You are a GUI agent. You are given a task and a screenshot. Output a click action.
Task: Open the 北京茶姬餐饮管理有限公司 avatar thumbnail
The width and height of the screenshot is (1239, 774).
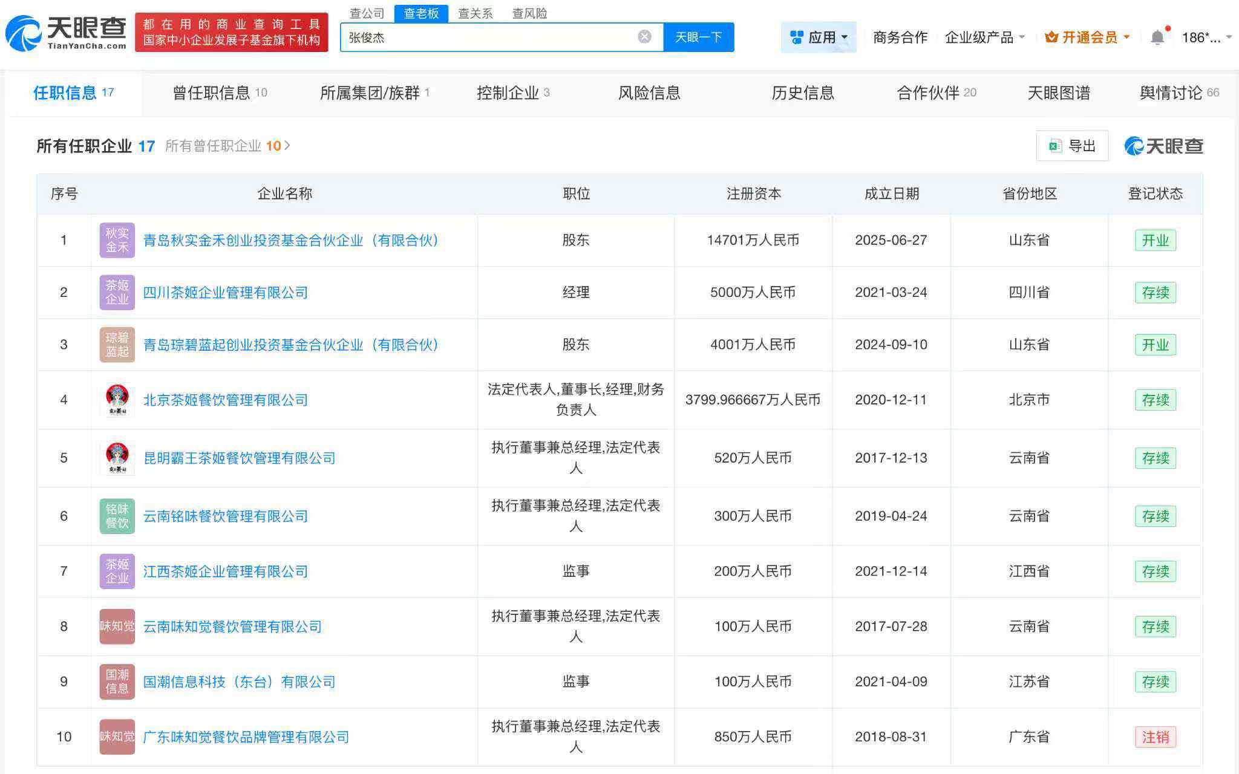[x=117, y=400]
